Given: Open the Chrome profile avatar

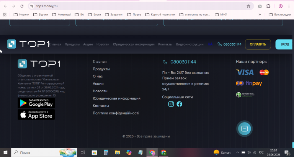Looking at the screenshot, I should (x=281, y=6).
